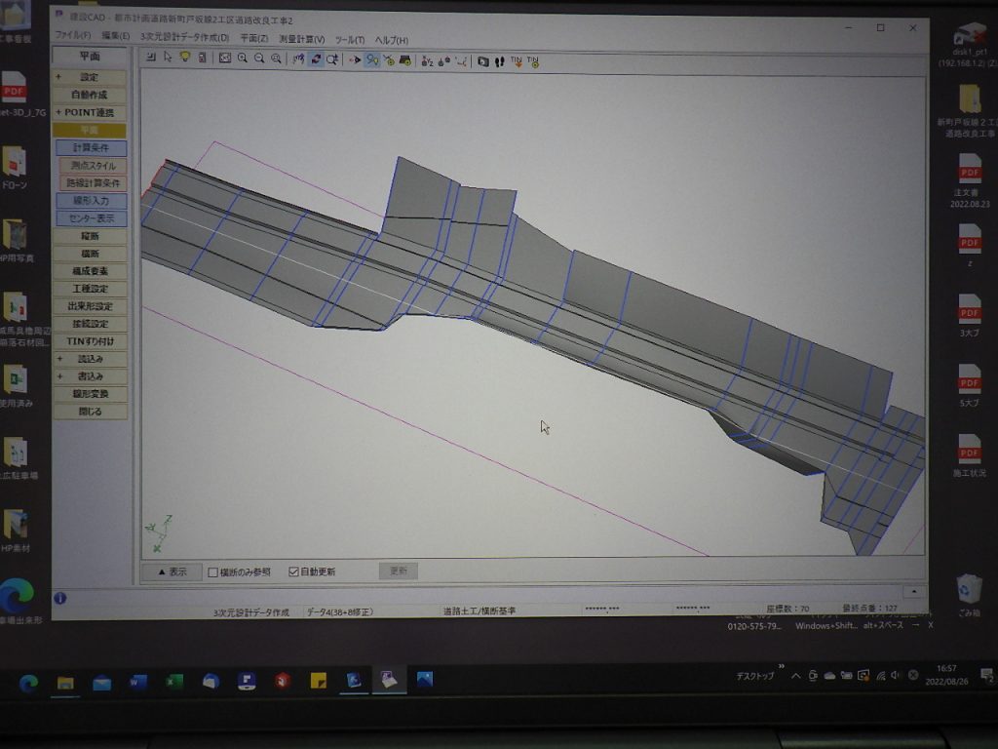Uncheck the 自動更新 checkbox
Viewport: 998px width, 749px height.
click(293, 572)
